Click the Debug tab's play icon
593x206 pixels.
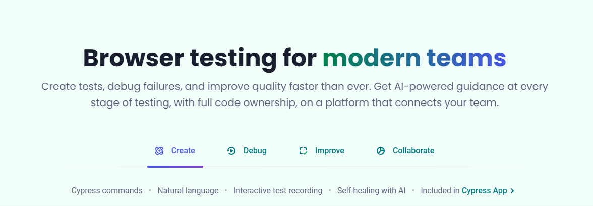pyautogui.click(x=231, y=151)
